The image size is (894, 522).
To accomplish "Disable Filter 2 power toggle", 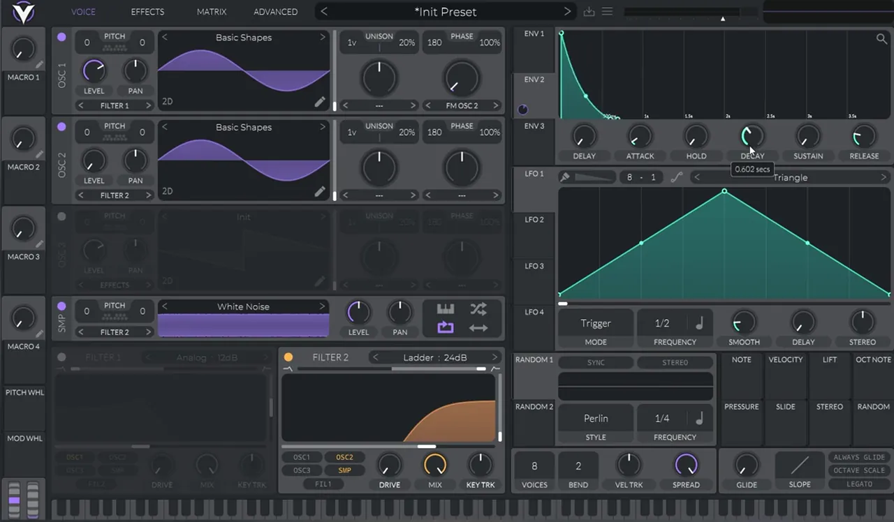I will (288, 357).
